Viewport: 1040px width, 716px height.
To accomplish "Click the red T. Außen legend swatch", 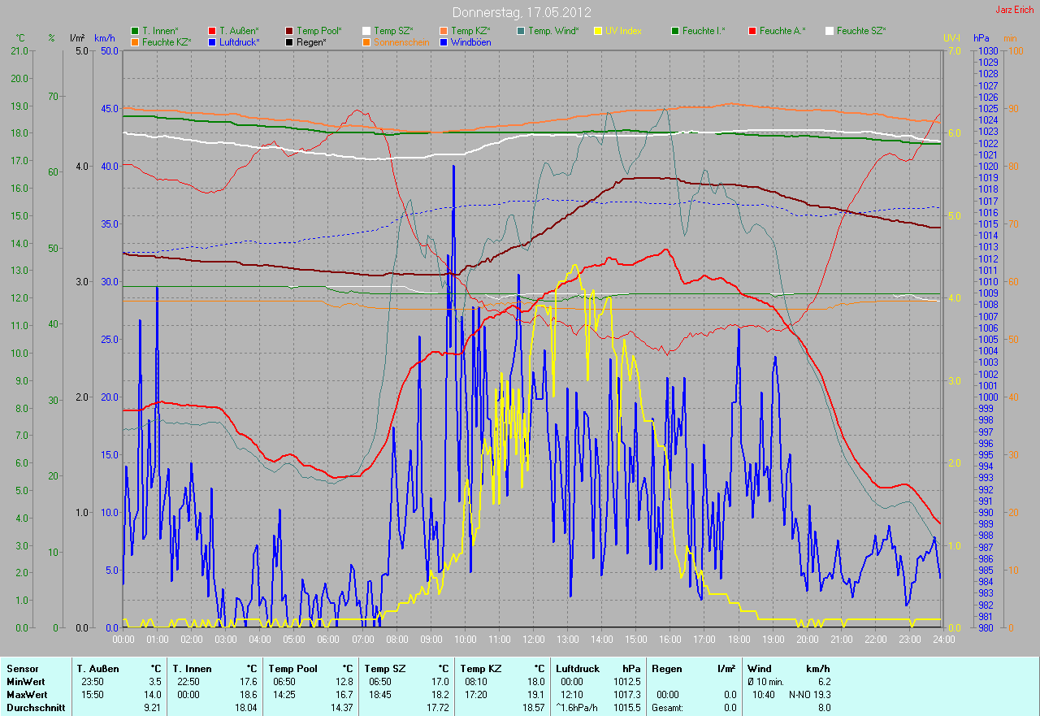I will pyautogui.click(x=212, y=31).
